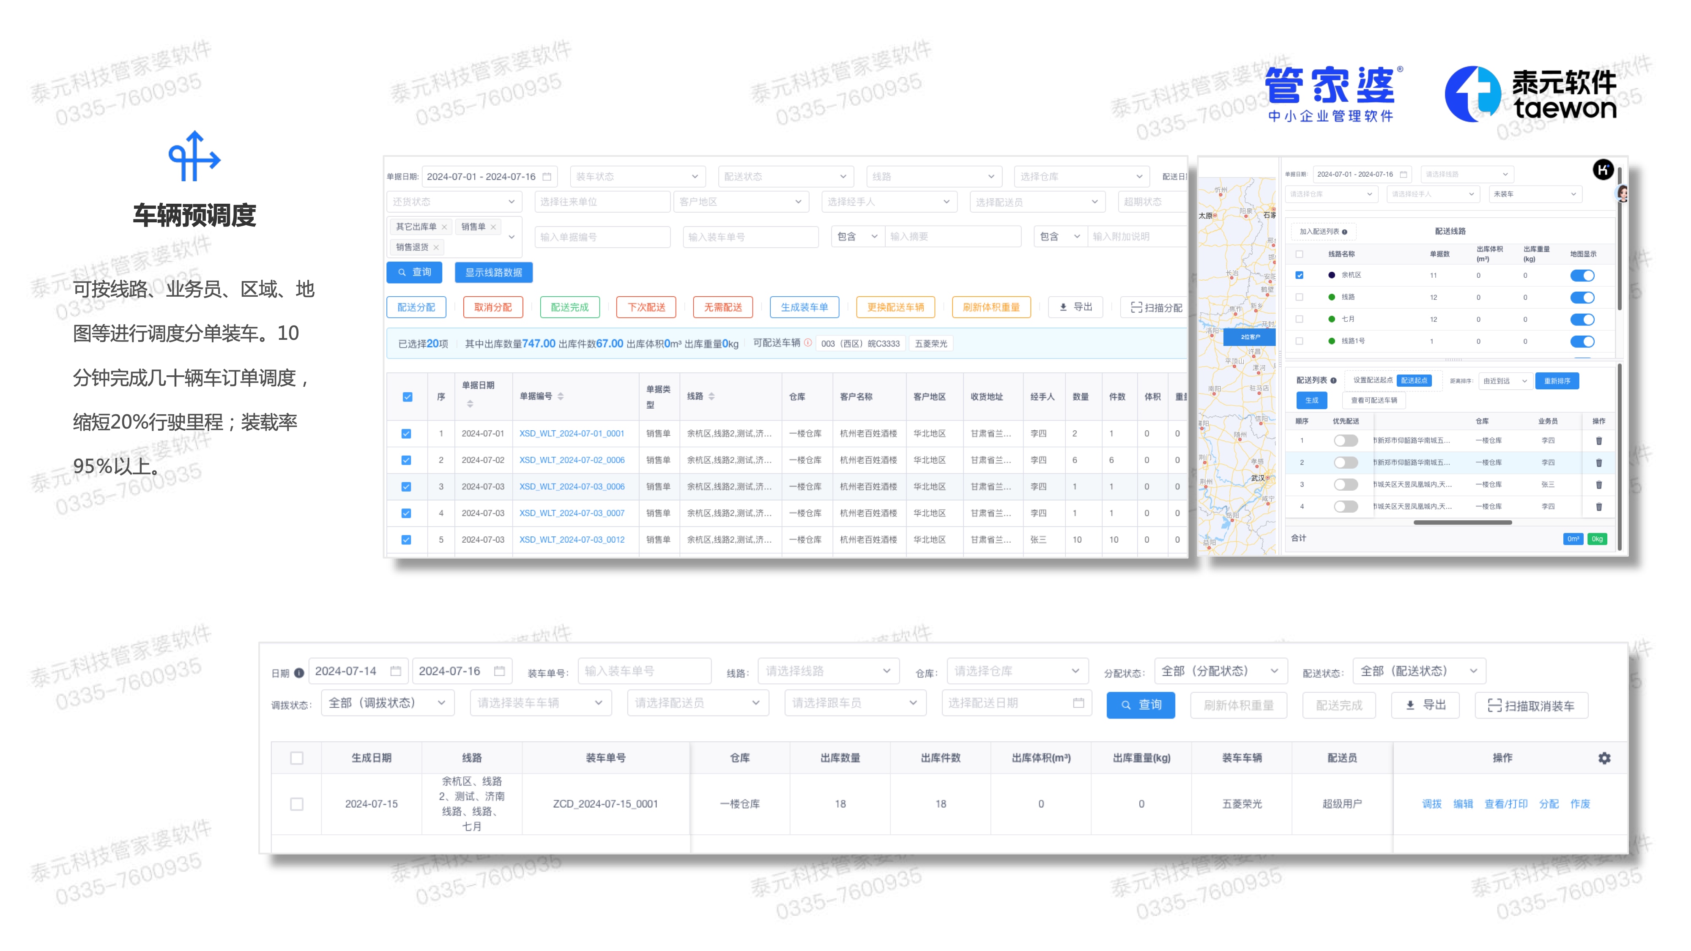Open the 全部（调拨状态）dropdown

pyautogui.click(x=387, y=703)
